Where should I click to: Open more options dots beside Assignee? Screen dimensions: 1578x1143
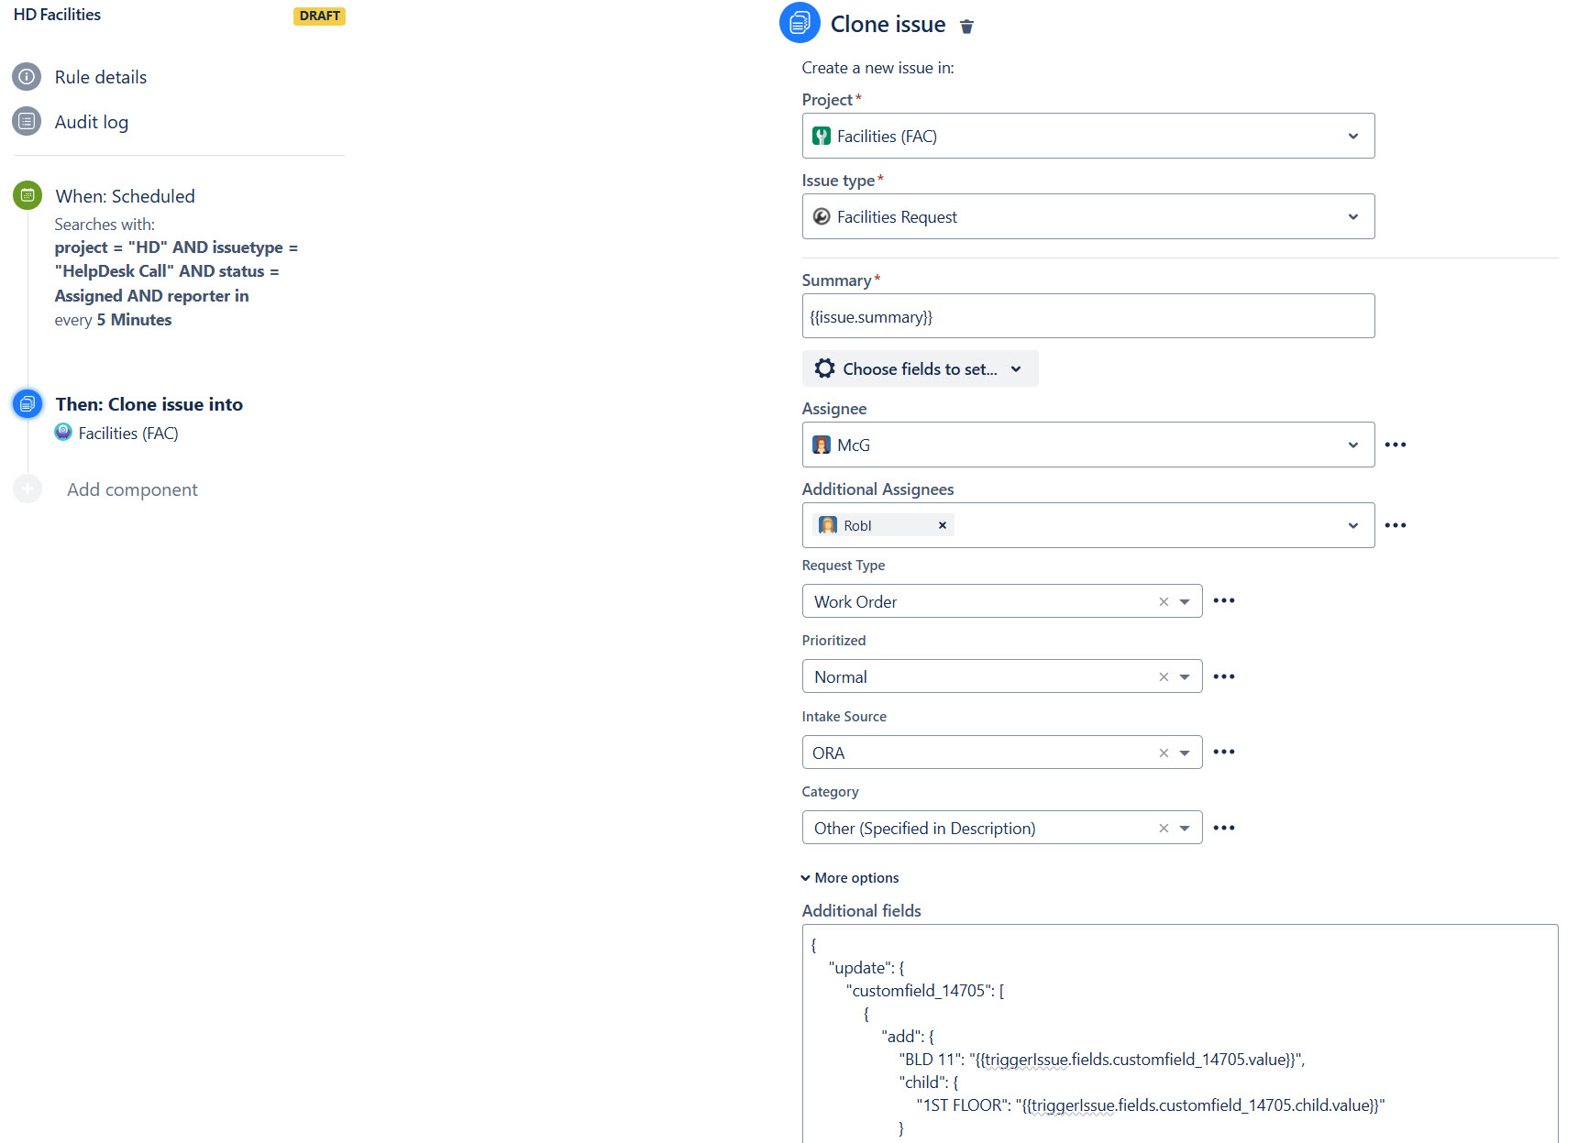[x=1396, y=445]
